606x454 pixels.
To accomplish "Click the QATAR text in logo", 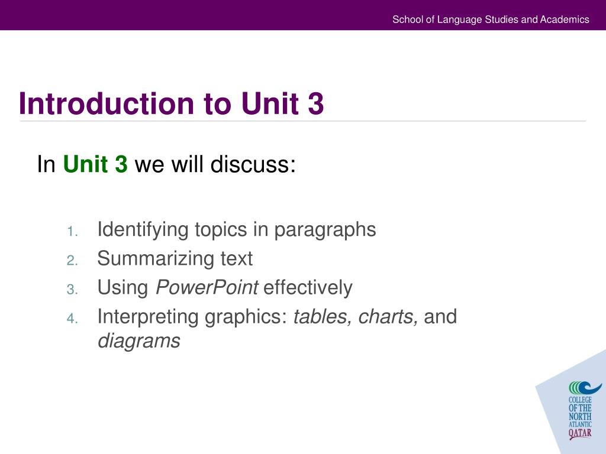I will click(x=580, y=433).
